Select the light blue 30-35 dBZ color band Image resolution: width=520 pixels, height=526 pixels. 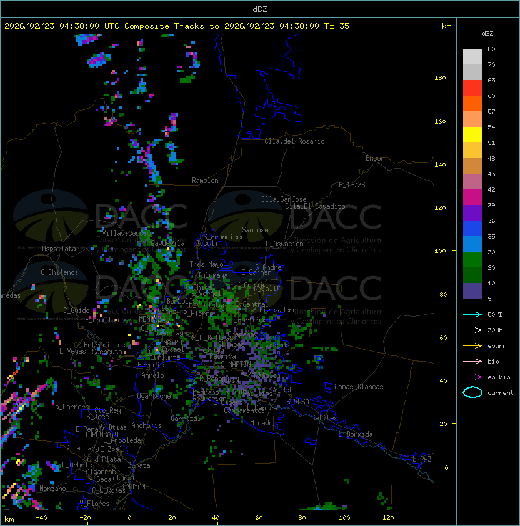click(472, 244)
